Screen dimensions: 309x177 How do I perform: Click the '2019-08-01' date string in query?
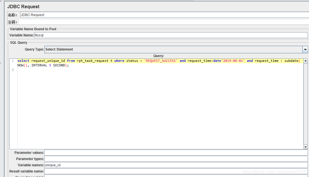coord(233,61)
